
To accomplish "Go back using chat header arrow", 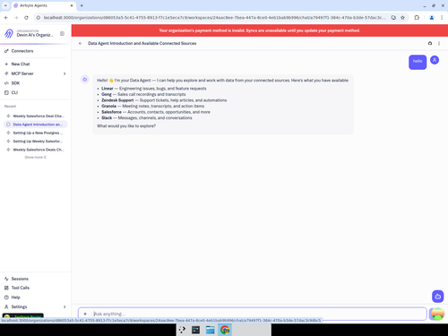I will [x=80, y=43].
